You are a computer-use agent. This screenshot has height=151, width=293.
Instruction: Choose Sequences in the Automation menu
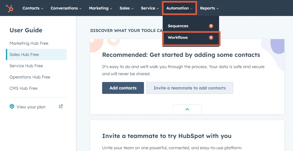(178, 26)
